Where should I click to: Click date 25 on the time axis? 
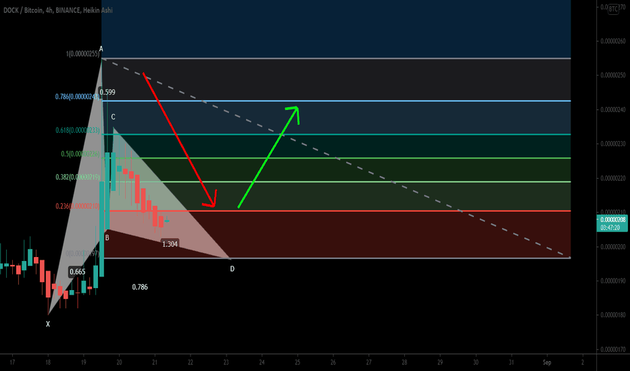coord(297,362)
